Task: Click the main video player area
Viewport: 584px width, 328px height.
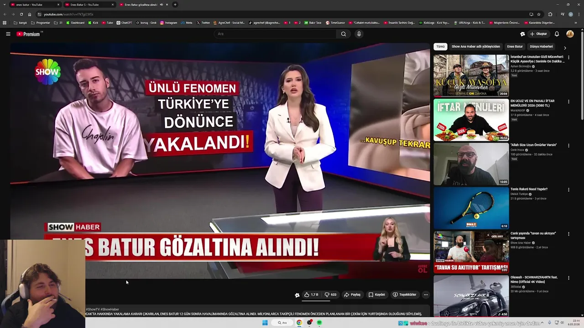Action: point(220,161)
